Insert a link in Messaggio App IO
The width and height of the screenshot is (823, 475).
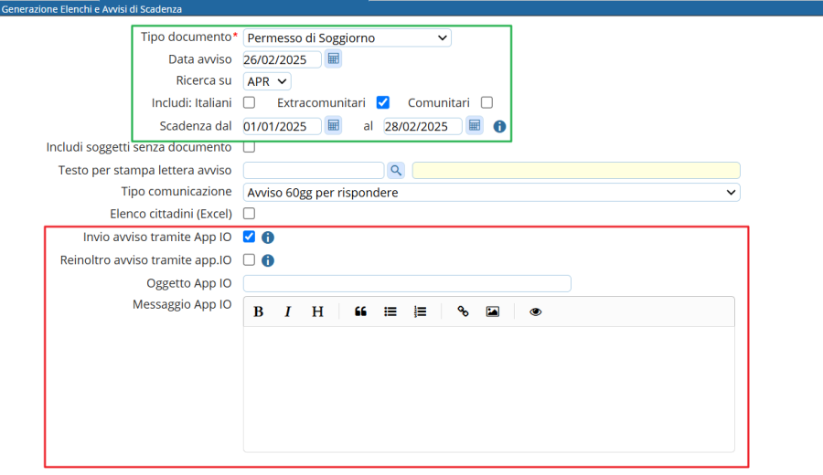463,311
